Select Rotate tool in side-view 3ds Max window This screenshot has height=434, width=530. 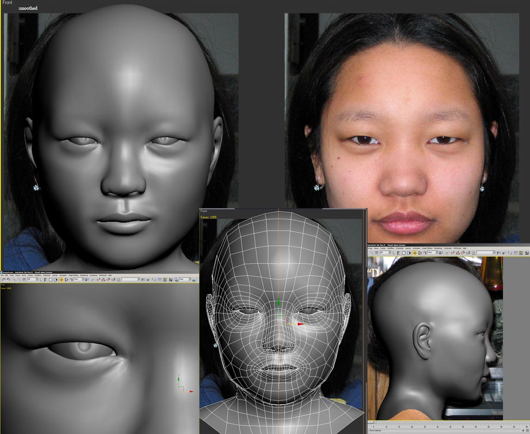(x=420, y=253)
